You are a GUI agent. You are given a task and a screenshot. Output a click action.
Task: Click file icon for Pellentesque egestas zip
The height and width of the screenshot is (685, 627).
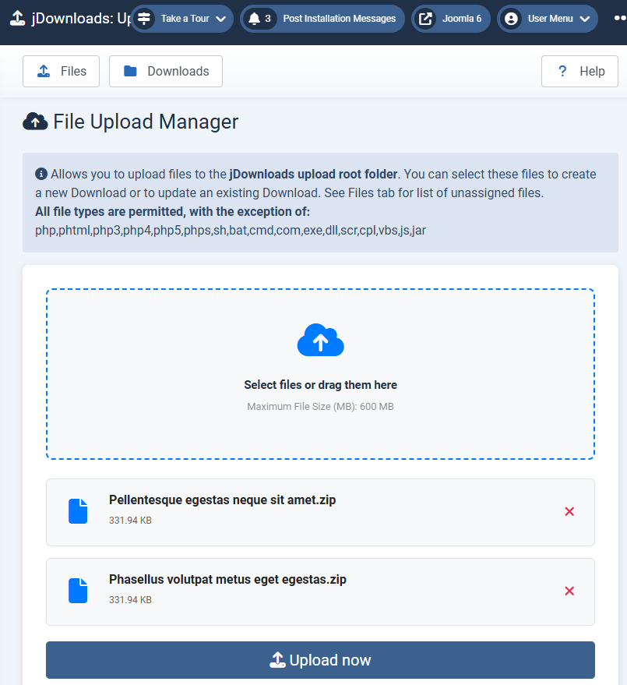coord(78,511)
